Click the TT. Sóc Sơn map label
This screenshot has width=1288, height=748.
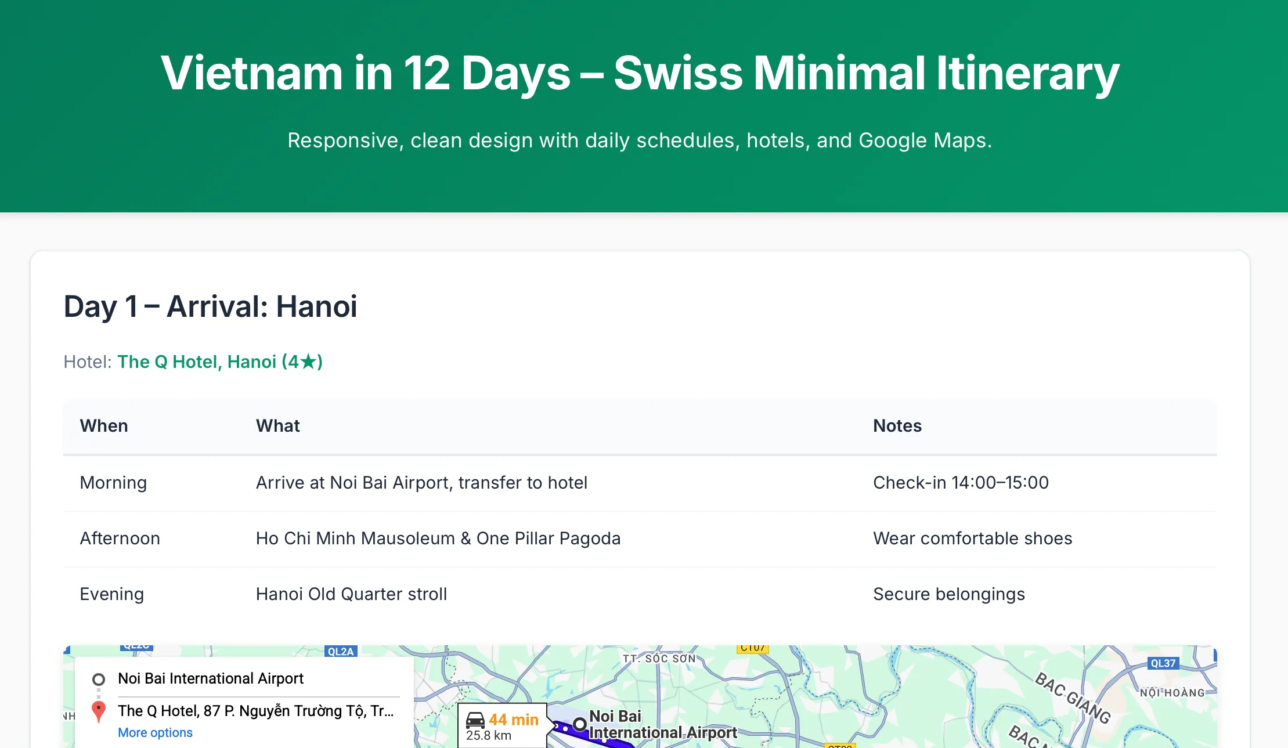(659, 659)
